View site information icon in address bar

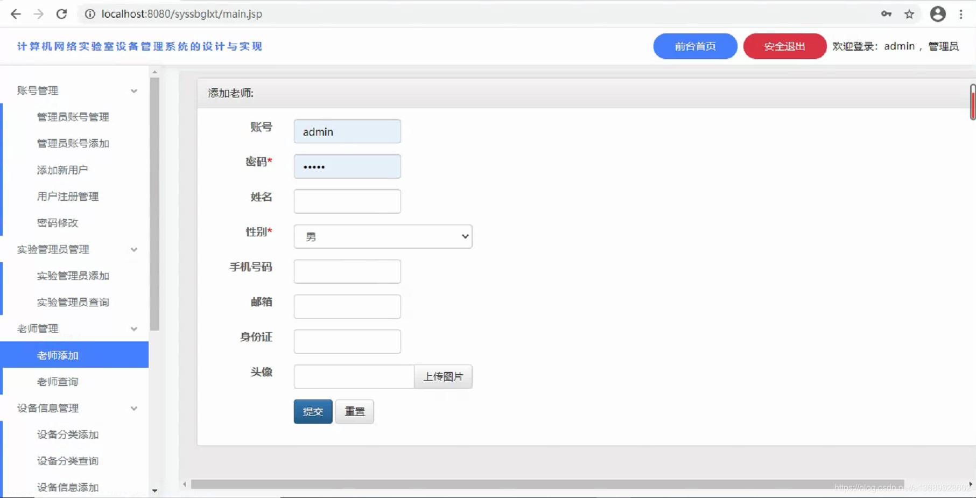(90, 14)
